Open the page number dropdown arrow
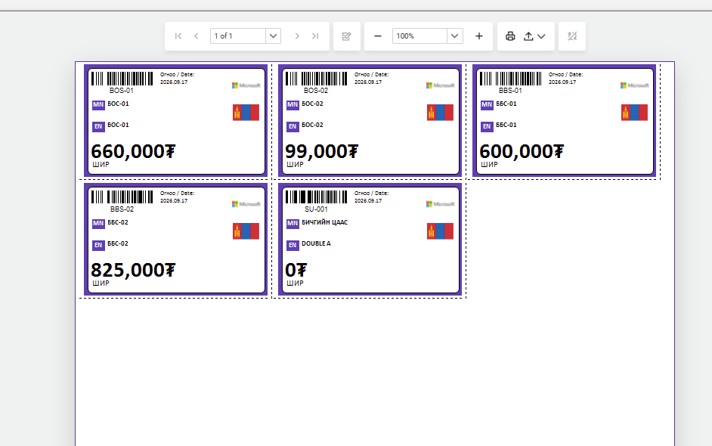 pos(274,36)
